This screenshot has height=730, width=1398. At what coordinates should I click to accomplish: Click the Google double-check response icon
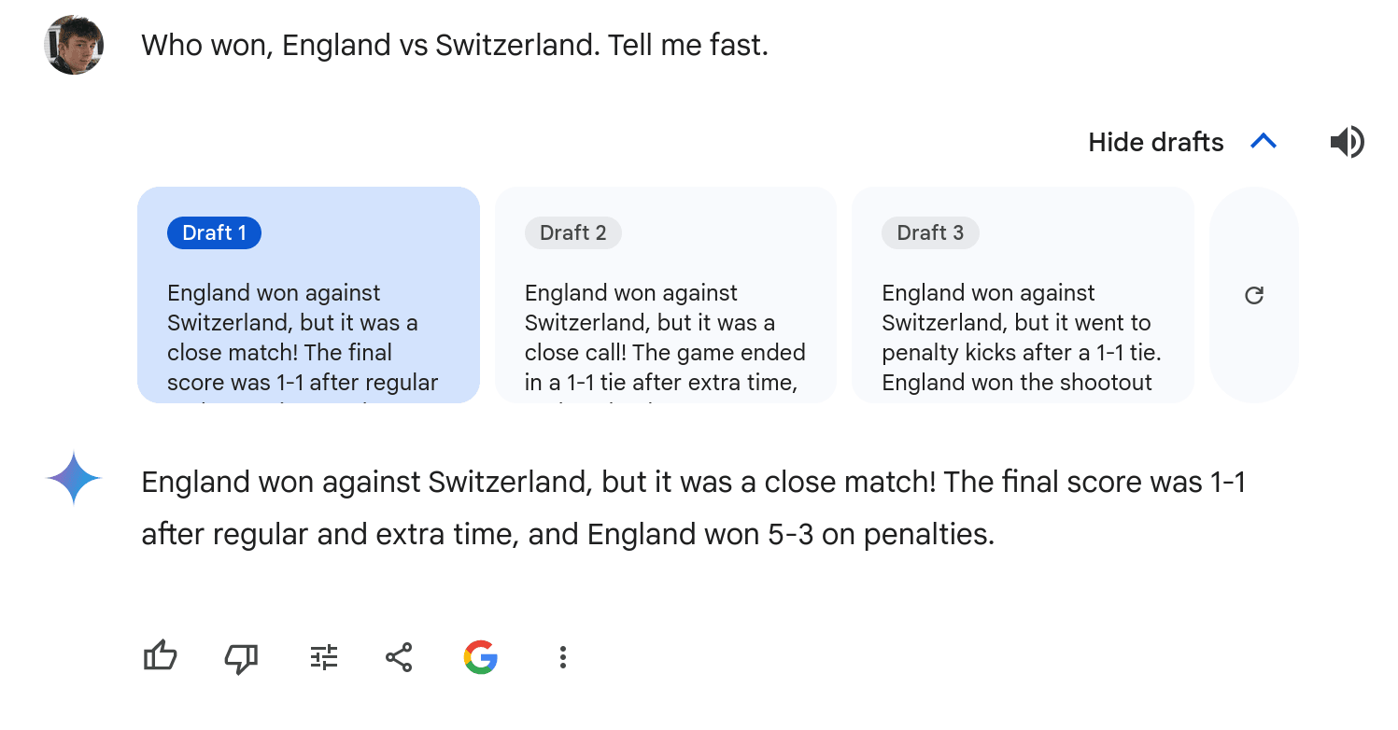pos(480,657)
